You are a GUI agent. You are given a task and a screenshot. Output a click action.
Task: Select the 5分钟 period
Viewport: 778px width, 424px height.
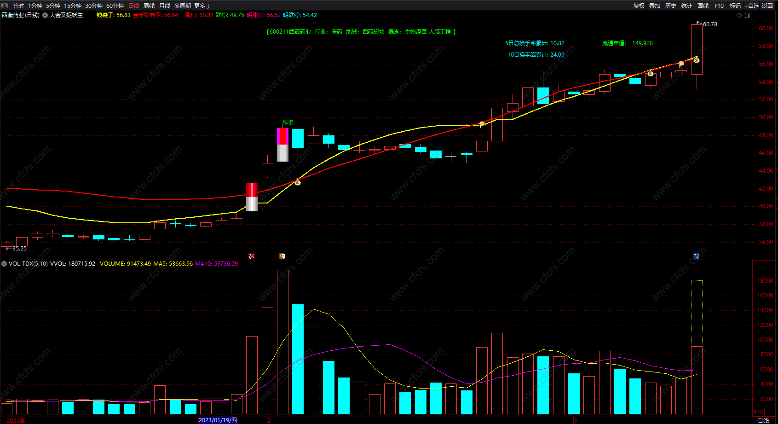[x=53, y=6]
